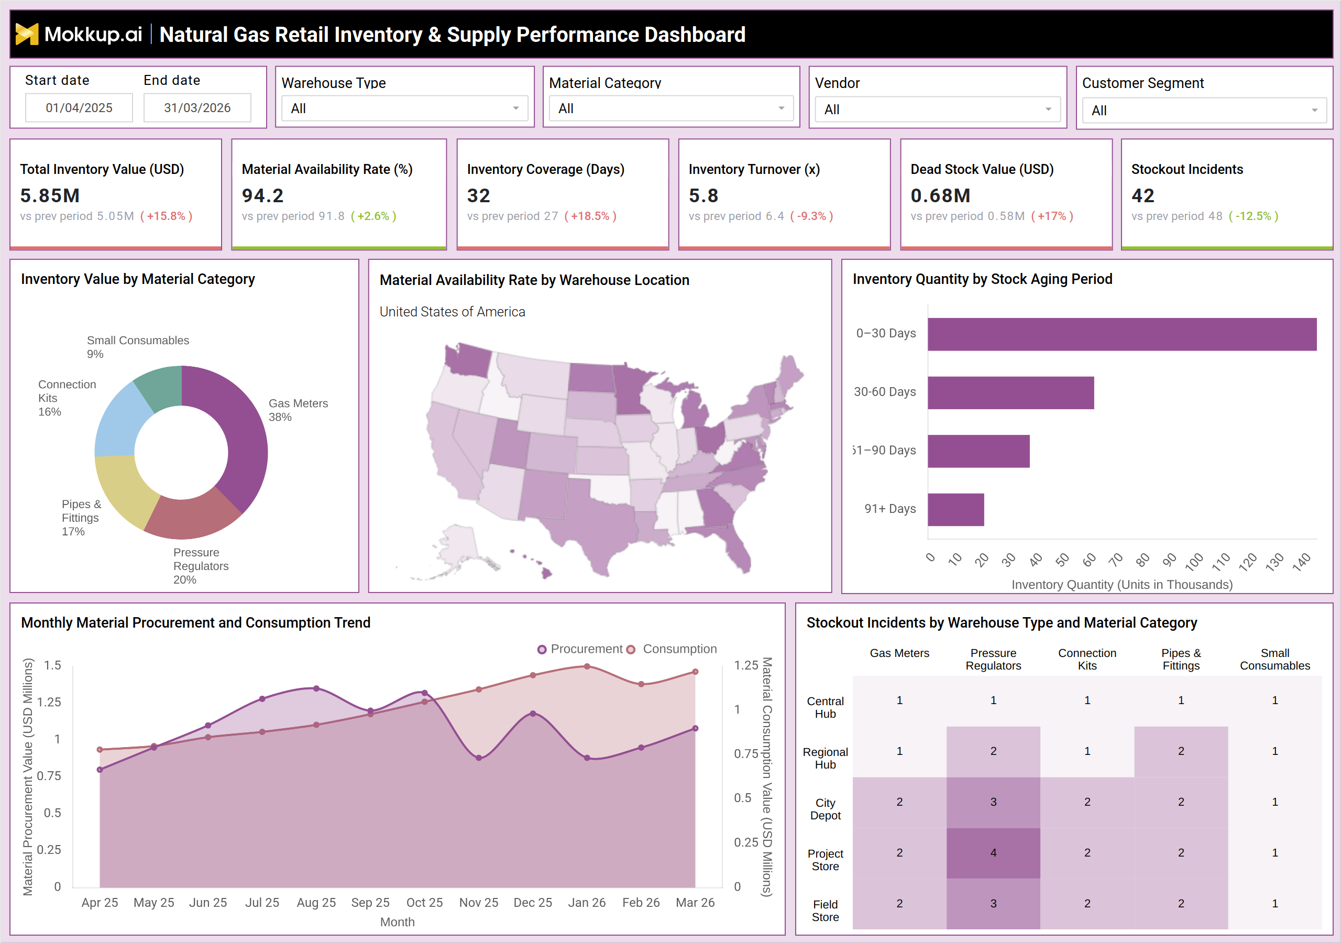Click the 91+ Days bar
1341x943 pixels.
tap(955, 509)
